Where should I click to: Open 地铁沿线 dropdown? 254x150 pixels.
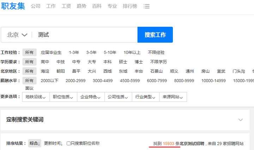tap(36, 97)
